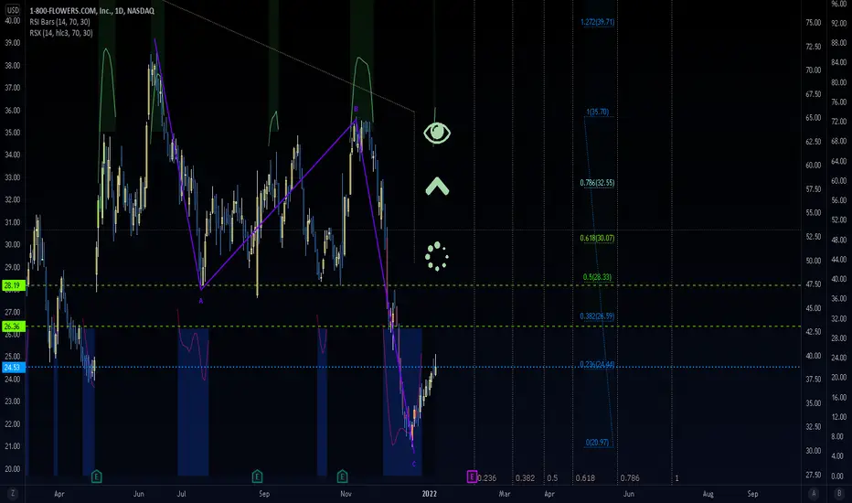
Task: Open the green earnings E marker before June
Action: click(96, 476)
